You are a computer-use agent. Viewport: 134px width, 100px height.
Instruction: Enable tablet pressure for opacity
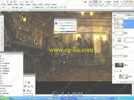[x=48, y=7]
